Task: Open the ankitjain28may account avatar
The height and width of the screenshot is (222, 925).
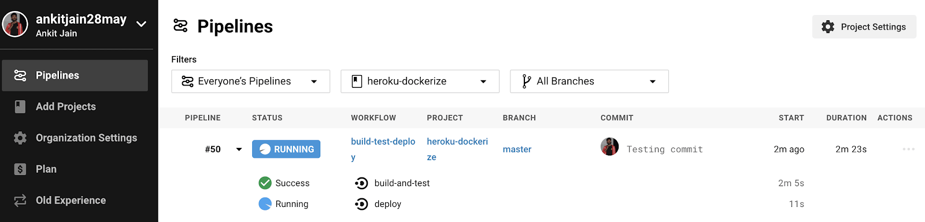Action: 15,24
